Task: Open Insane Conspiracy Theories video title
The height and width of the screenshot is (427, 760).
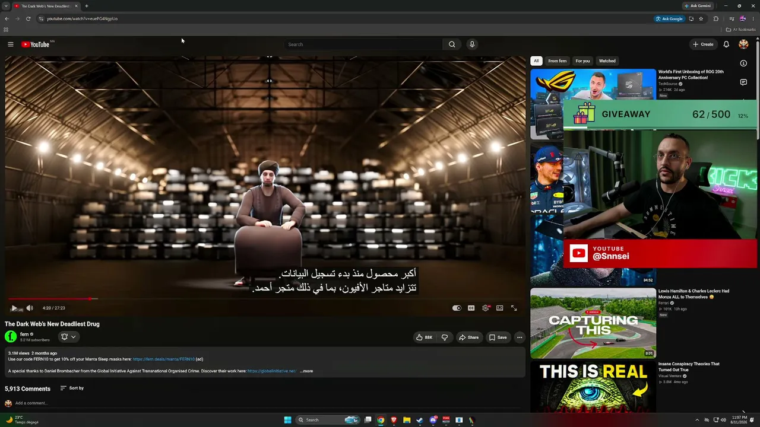Action: (689, 367)
